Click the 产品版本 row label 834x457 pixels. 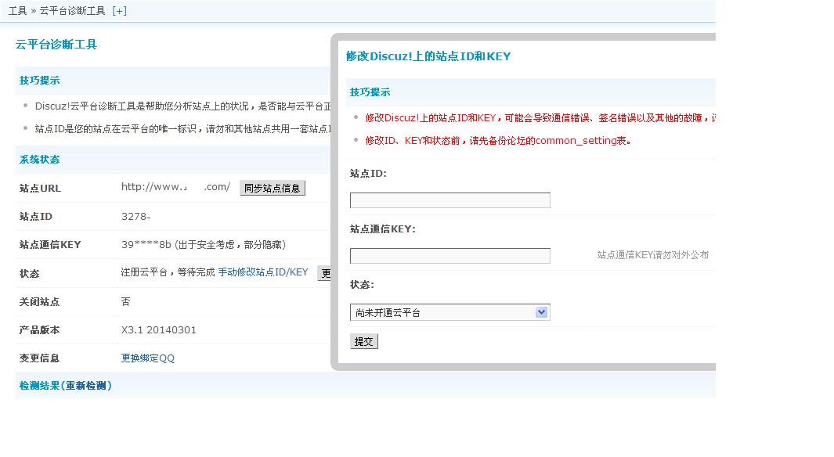click(39, 330)
